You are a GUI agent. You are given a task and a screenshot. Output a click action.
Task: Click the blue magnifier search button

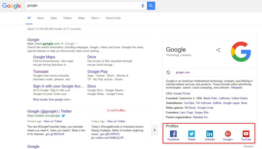pyautogui.click(x=151, y=6)
